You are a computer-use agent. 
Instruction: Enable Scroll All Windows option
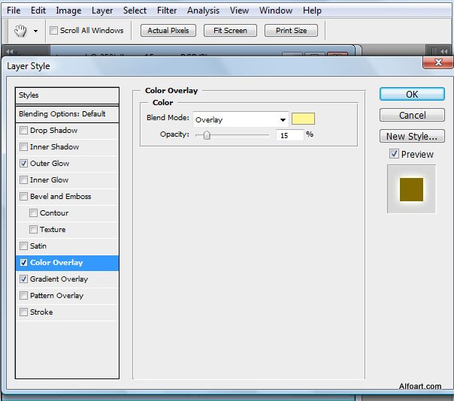(x=53, y=31)
